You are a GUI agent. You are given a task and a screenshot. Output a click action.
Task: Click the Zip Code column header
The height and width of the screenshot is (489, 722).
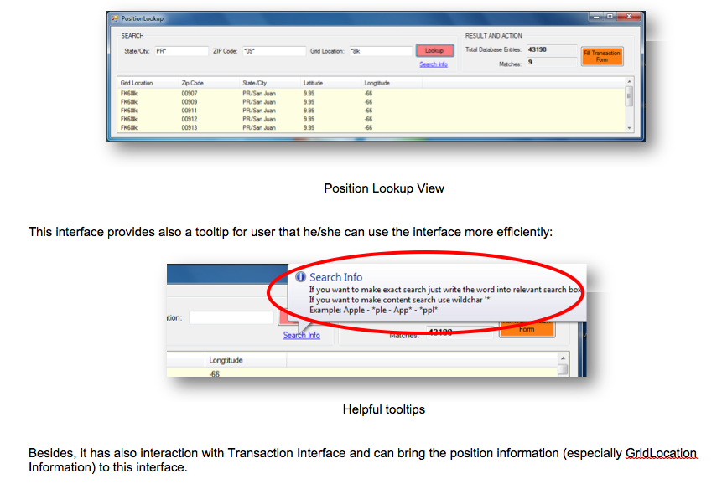point(192,83)
